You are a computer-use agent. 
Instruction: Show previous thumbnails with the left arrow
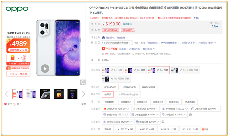point(6,94)
